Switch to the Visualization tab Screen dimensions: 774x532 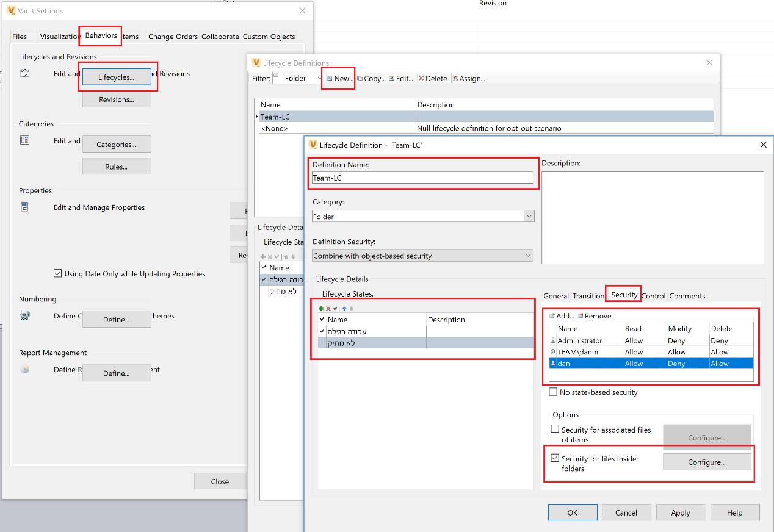coord(60,37)
